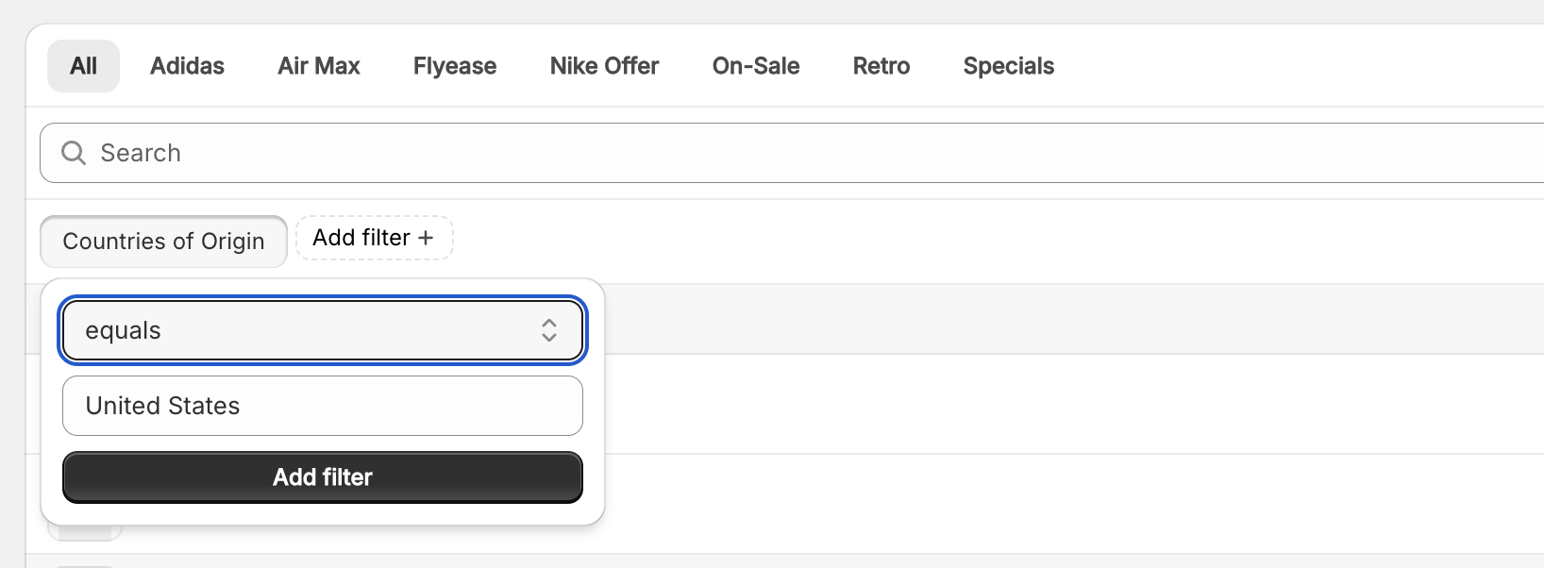Click the magnifying glass search icon
The width and height of the screenshot is (1544, 568).
pos(74,153)
